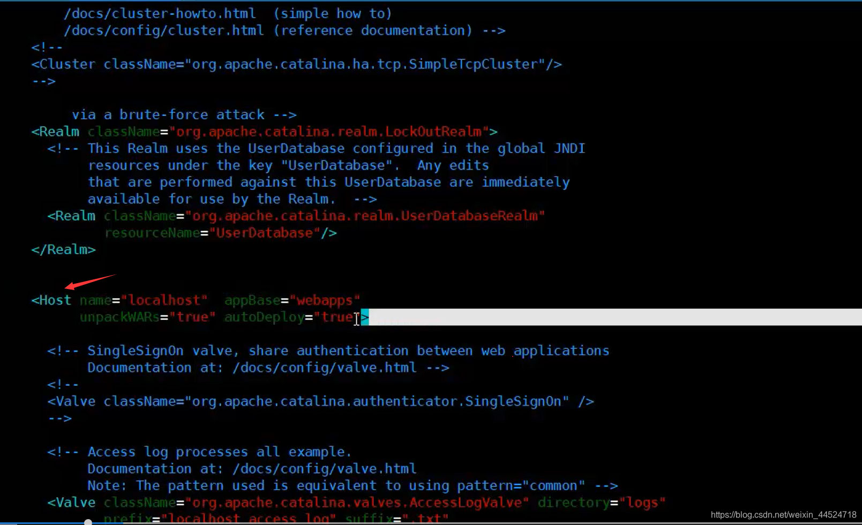This screenshot has width=862, height=525.
Task: Click the "webapps" value
Action: pyautogui.click(x=325, y=300)
